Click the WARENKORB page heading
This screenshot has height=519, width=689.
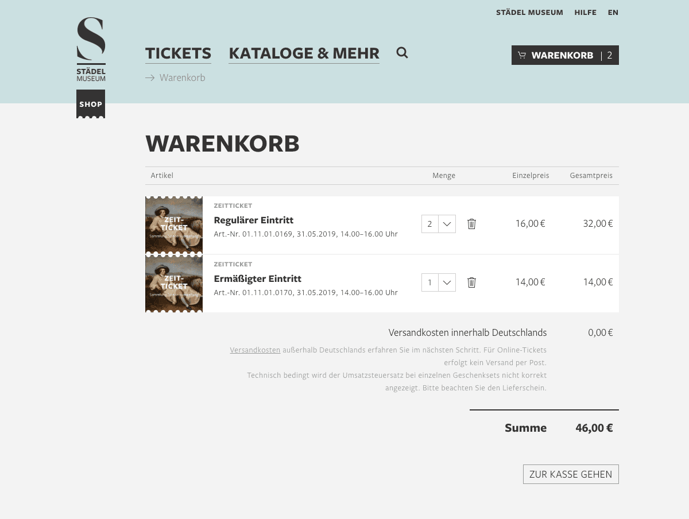[223, 144]
